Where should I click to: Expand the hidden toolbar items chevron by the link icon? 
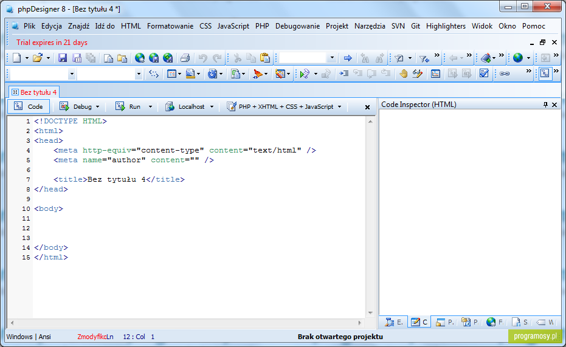tap(528, 71)
